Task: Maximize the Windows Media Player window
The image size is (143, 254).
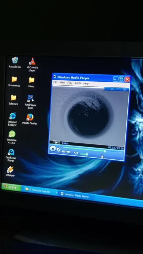Action: [121, 79]
